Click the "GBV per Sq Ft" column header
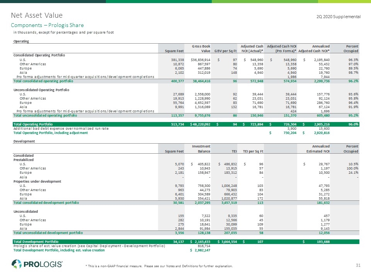 point(225,51)
